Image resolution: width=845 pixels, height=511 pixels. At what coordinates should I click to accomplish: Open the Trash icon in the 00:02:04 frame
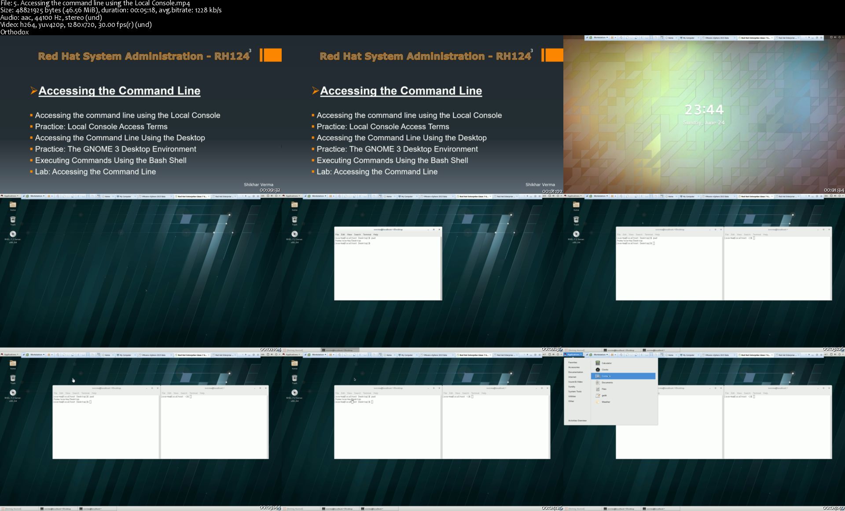(13, 220)
